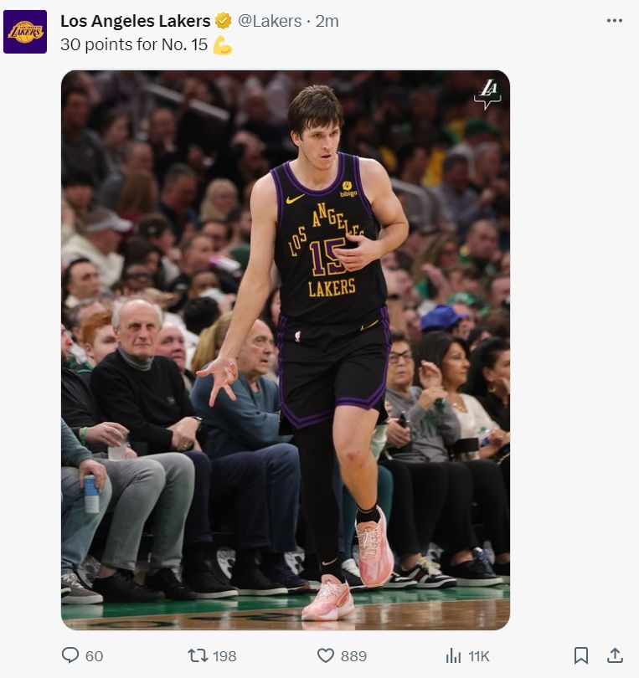The width and height of the screenshot is (639, 678).
Task: Click the 11K views count
Action: pos(479,656)
